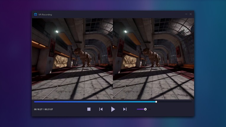Skip to the next recording
This screenshot has width=226, height=127.
tap(125, 109)
